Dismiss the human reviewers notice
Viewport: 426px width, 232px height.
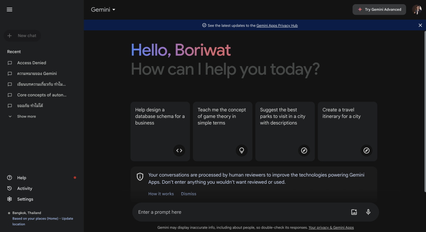(x=188, y=194)
